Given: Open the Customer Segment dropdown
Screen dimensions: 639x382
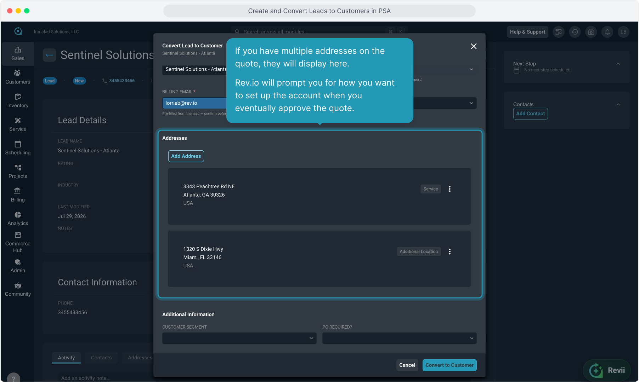Looking at the screenshot, I should (x=239, y=338).
